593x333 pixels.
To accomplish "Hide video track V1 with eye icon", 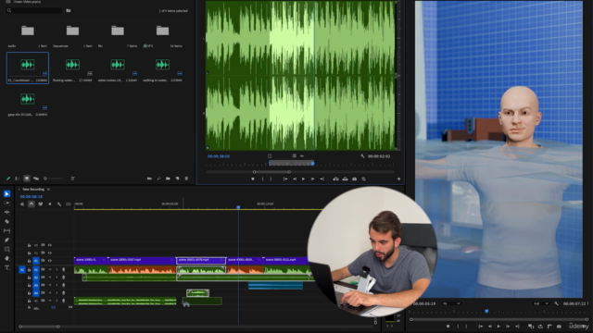I will coord(50,261).
